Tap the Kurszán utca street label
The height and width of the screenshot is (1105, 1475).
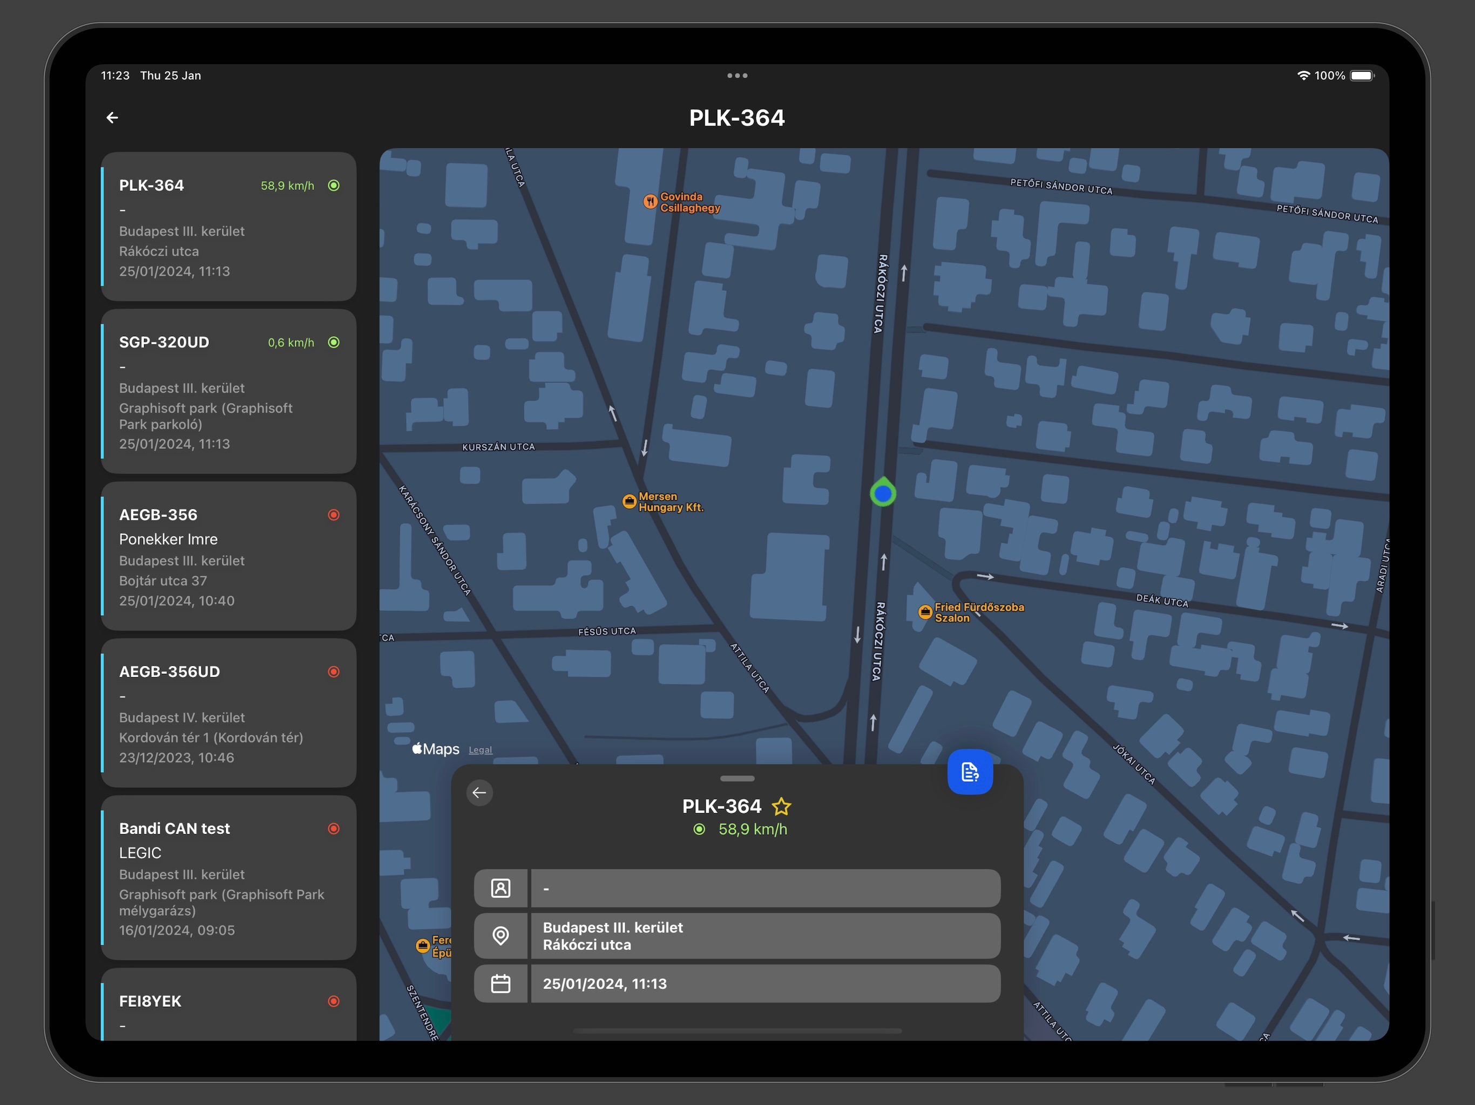(x=499, y=447)
